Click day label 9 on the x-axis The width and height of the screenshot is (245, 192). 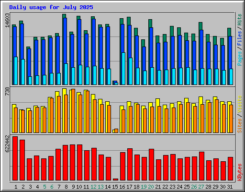point(73,187)
